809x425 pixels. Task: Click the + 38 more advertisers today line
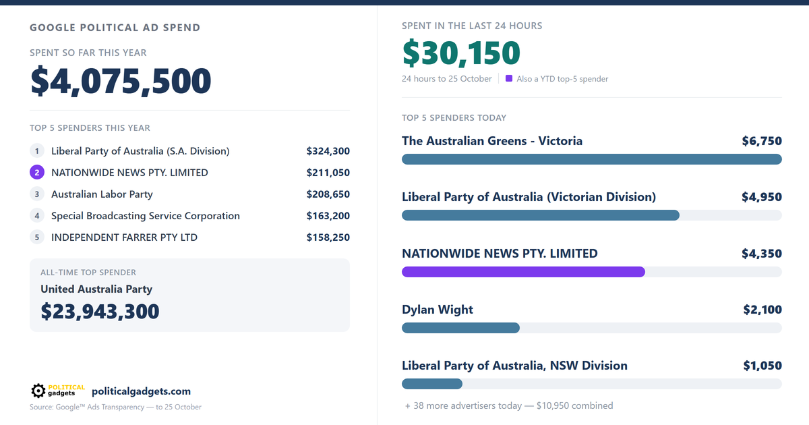click(509, 405)
